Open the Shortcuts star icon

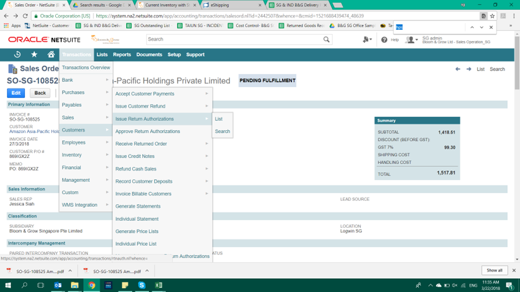tap(34, 54)
